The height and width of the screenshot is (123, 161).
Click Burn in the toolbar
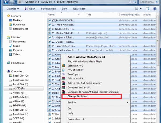pos(64,9)
